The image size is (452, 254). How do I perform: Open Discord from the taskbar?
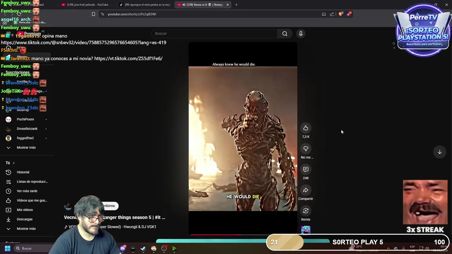[x=123, y=248]
